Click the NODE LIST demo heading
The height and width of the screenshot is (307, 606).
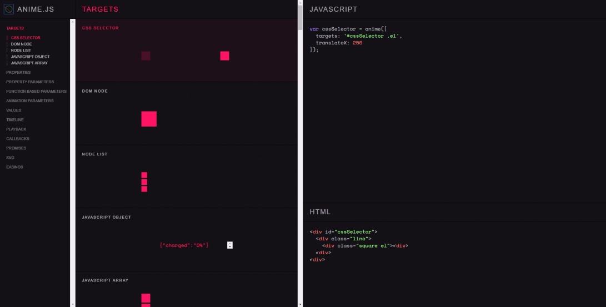[x=94, y=154]
